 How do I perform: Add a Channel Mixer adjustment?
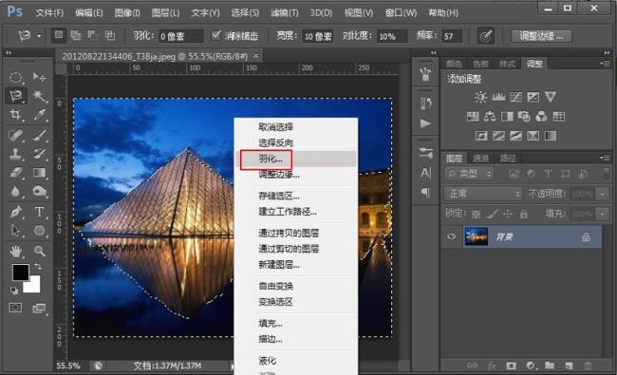[x=541, y=116]
